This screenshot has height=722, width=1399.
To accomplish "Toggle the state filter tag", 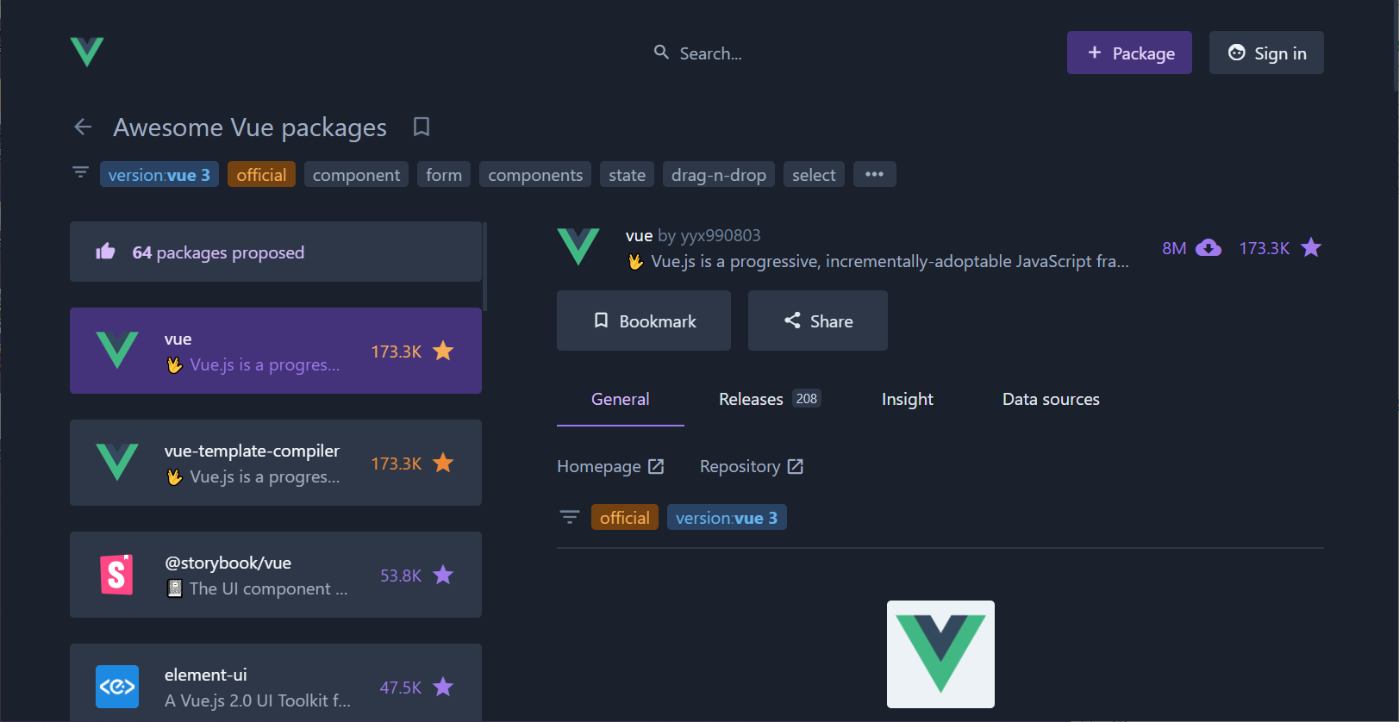I will pos(627,174).
